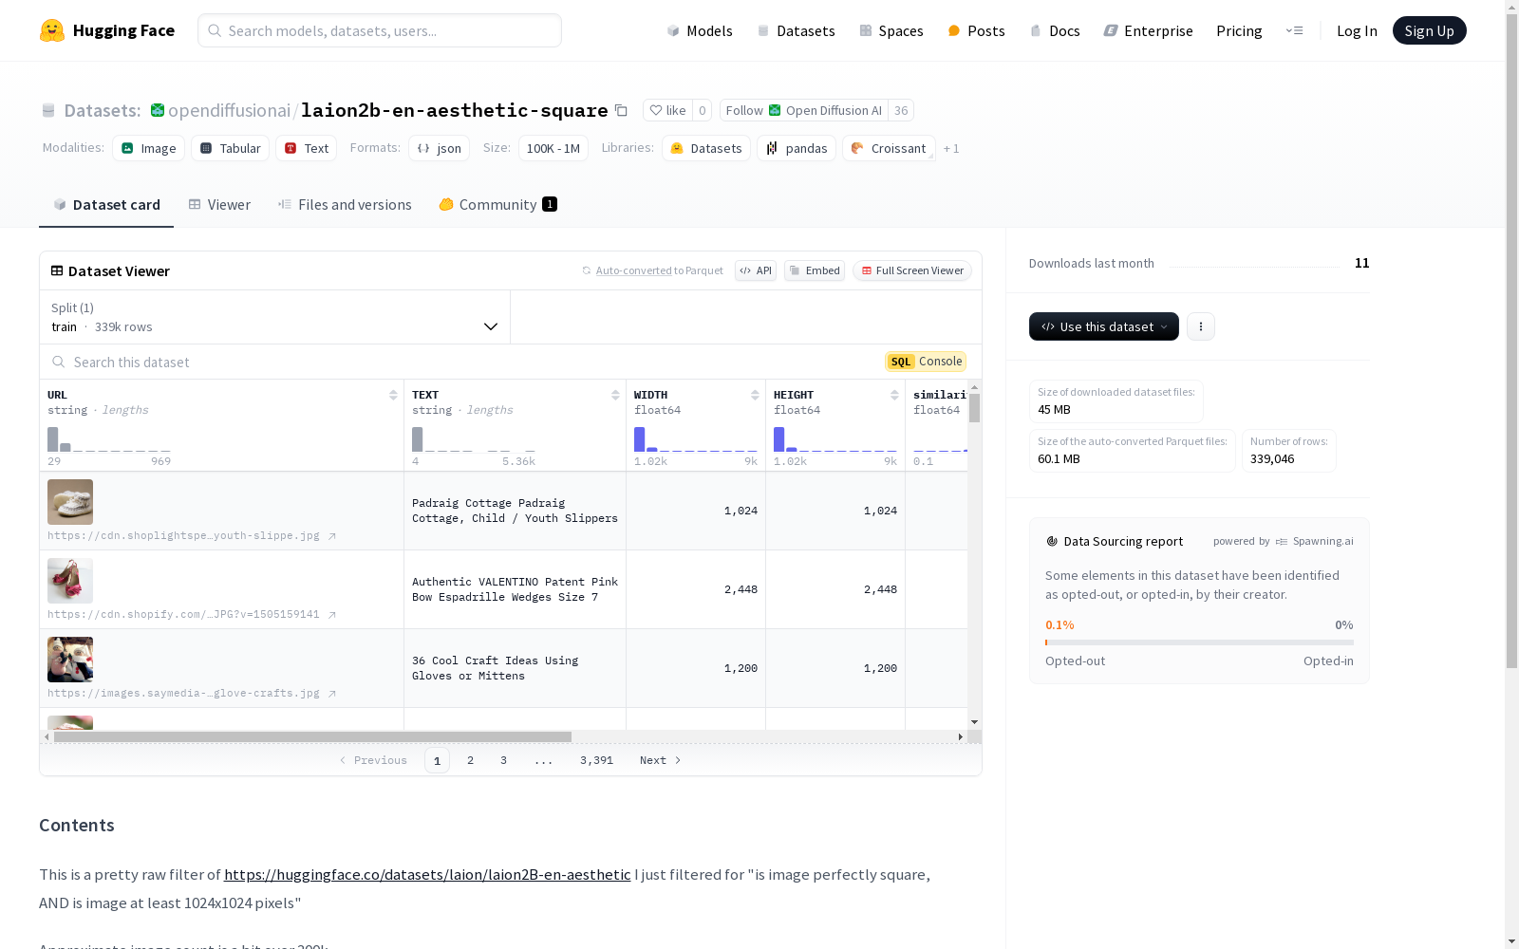Open Spaces in top navigation

pyautogui.click(x=891, y=30)
